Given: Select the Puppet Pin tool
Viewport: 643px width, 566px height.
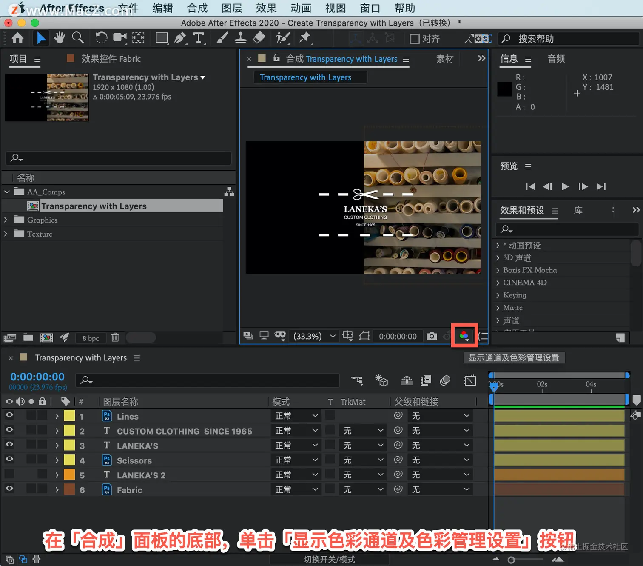Looking at the screenshot, I should (305, 38).
